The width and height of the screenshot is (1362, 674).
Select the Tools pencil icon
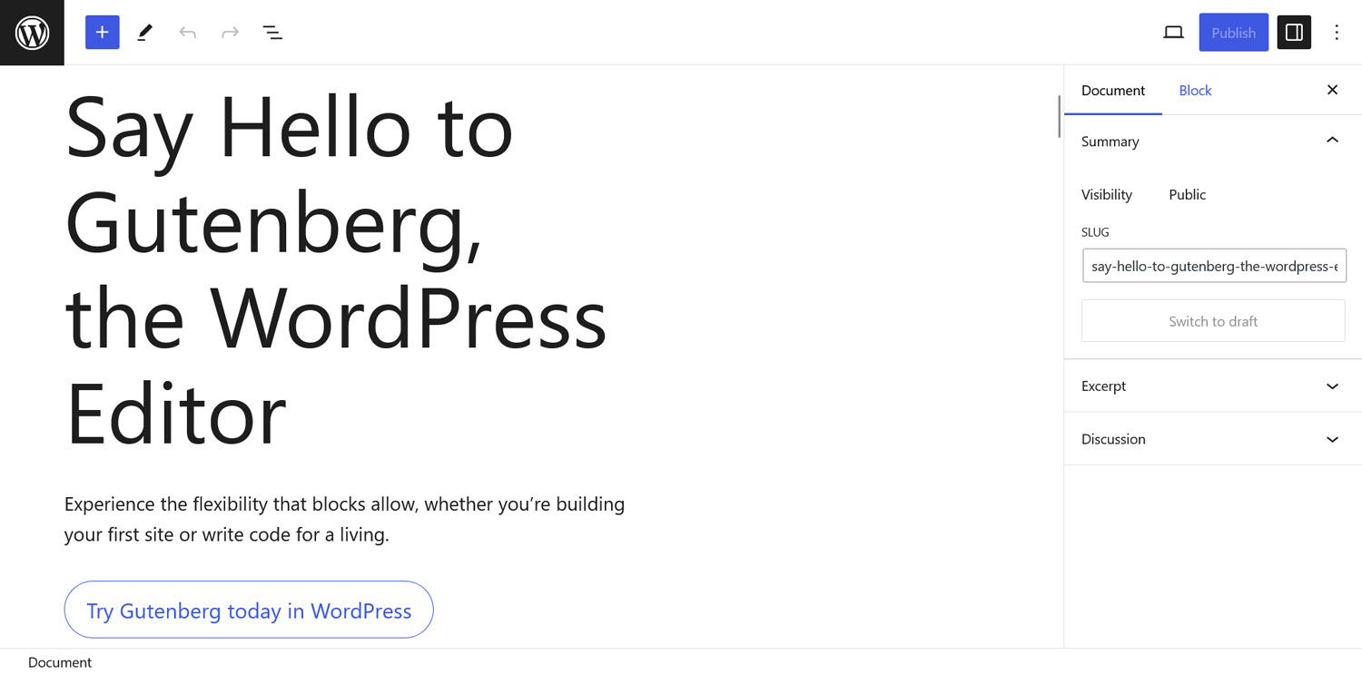[143, 32]
